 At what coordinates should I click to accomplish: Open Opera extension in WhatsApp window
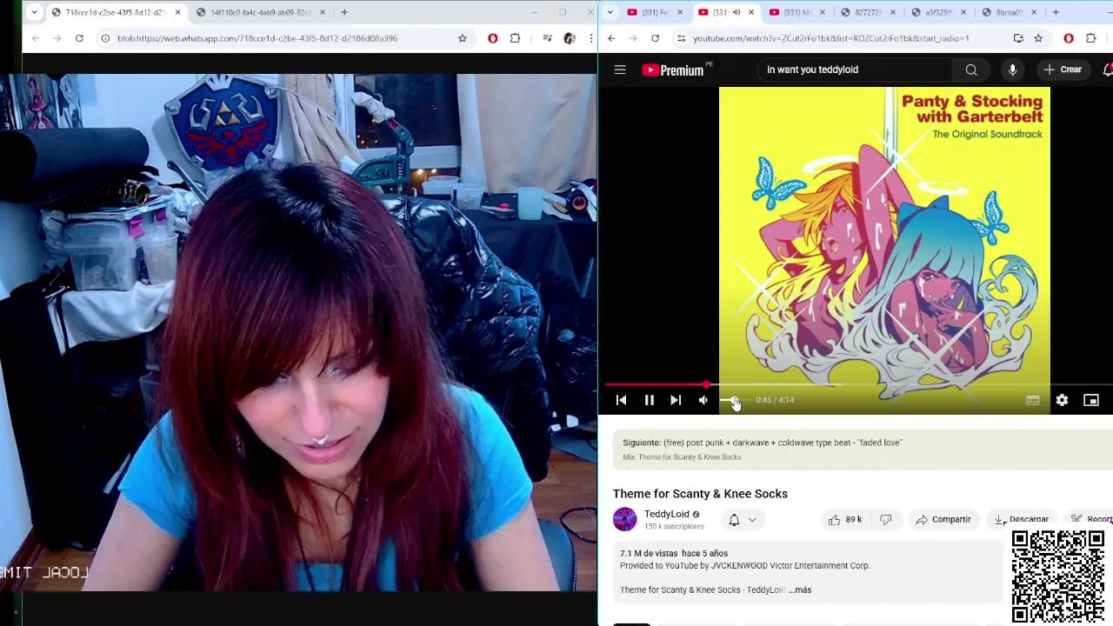pyautogui.click(x=493, y=38)
